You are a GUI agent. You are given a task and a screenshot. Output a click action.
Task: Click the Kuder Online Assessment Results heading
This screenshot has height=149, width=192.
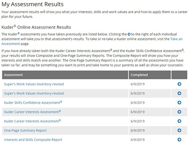[x=36, y=27]
